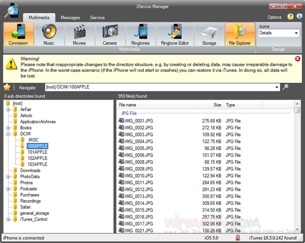Open the Storage section

pyautogui.click(x=209, y=34)
